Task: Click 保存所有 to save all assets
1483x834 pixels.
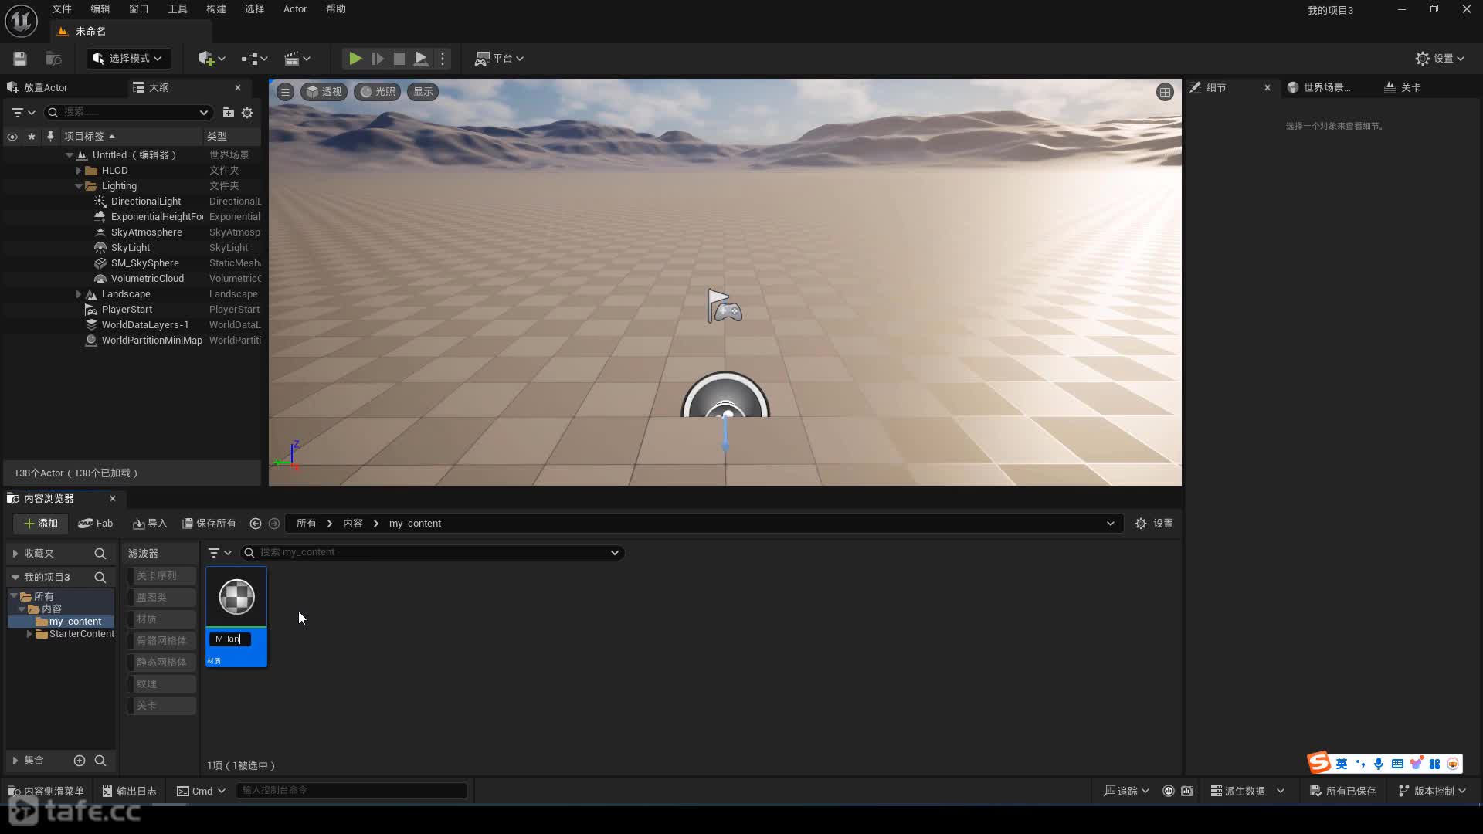Action: (x=209, y=524)
